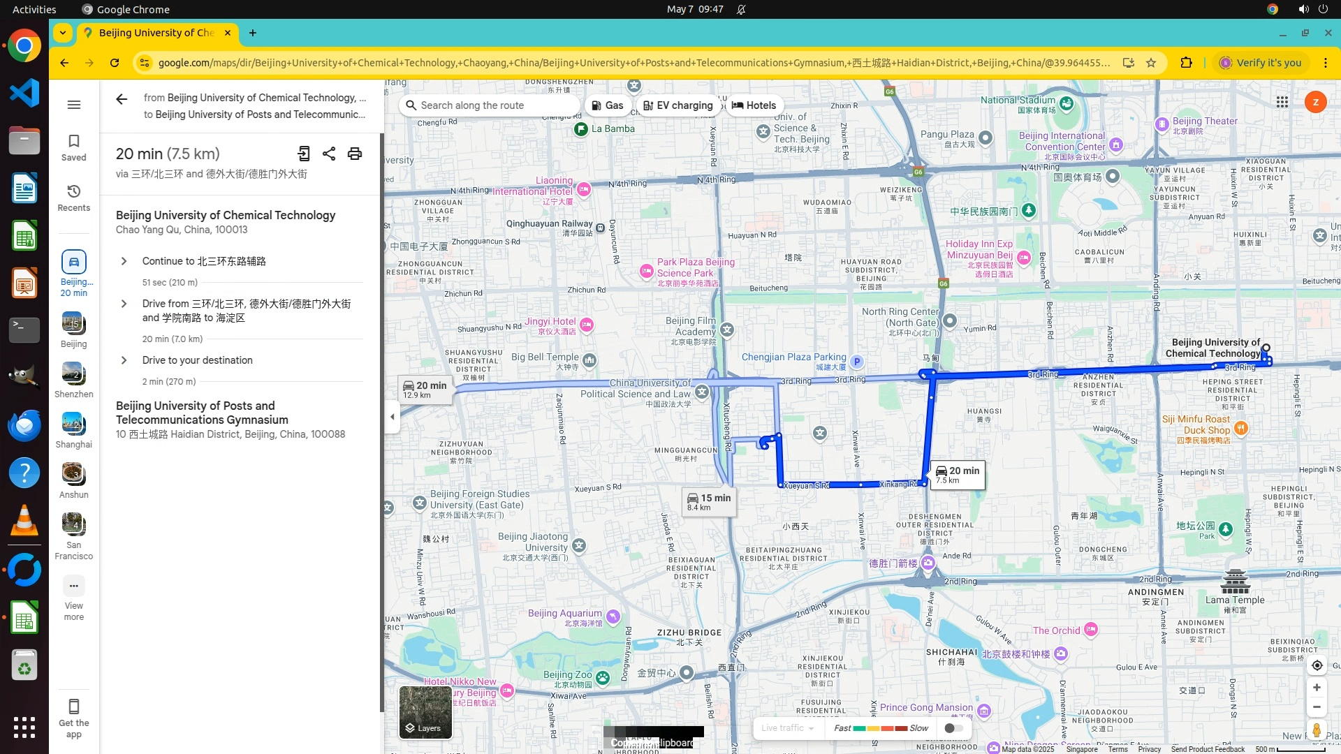Select the EV charging filter chip
The image size is (1341, 754).
point(678,105)
